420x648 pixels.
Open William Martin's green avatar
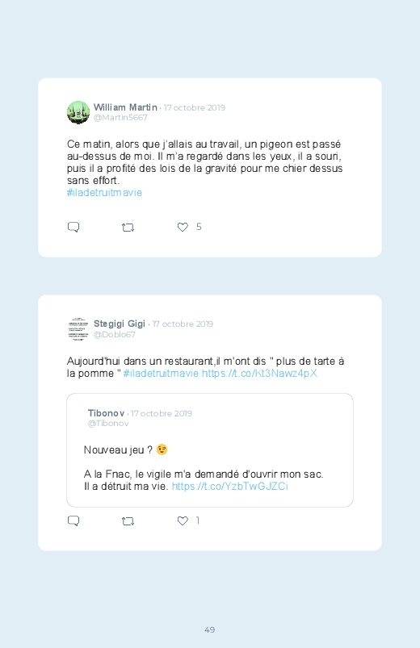click(78, 112)
